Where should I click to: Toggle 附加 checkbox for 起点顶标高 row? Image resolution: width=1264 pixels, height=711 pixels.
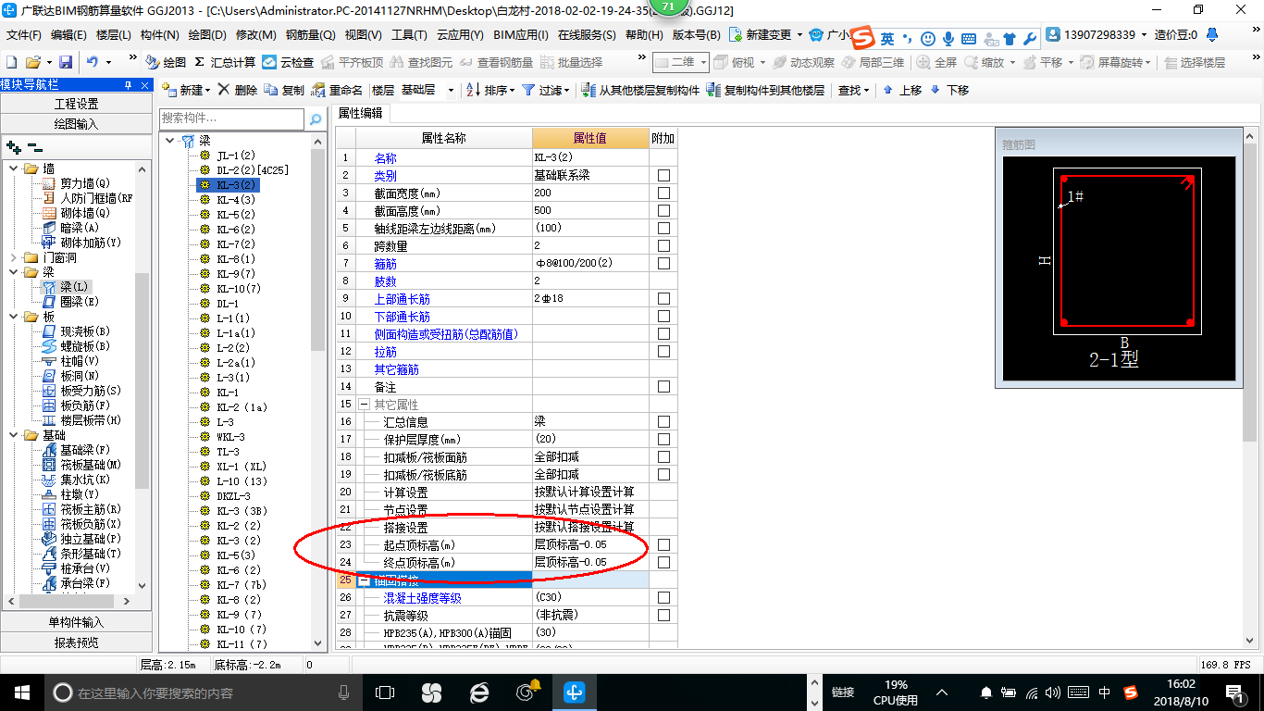point(663,544)
